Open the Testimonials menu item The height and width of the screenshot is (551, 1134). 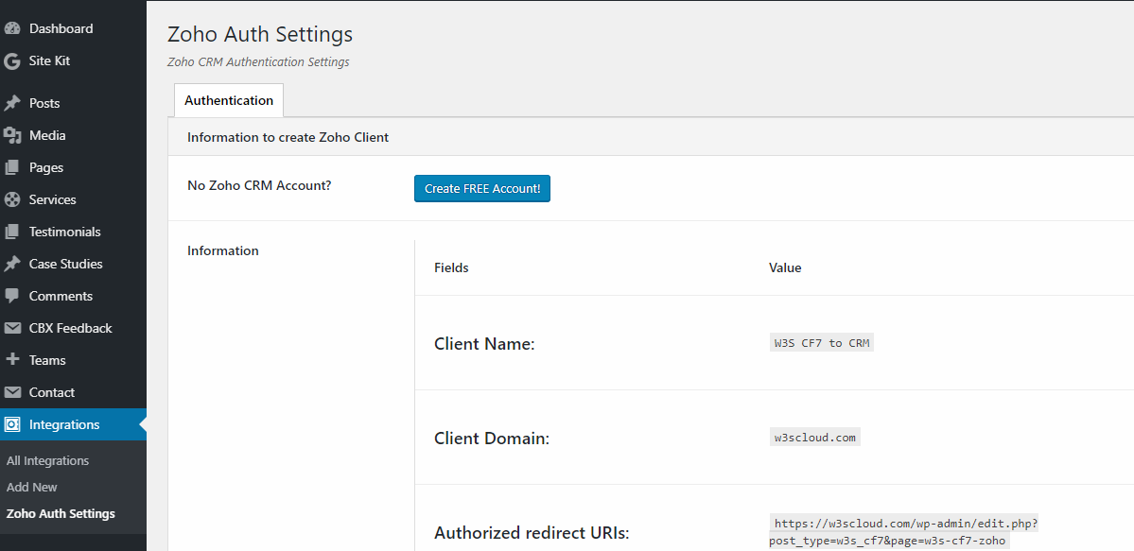click(x=64, y=232)
